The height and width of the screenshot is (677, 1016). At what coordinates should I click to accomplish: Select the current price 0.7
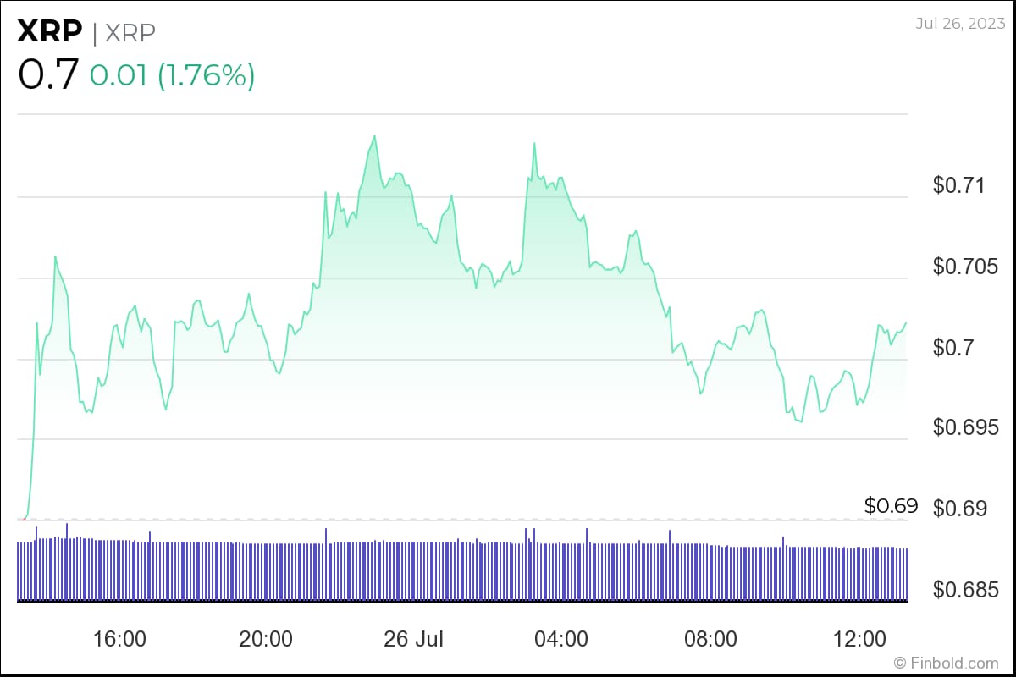(x=48, y=74)
